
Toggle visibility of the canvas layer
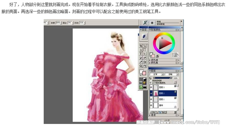pyautogui.click(x=151, y=105)
